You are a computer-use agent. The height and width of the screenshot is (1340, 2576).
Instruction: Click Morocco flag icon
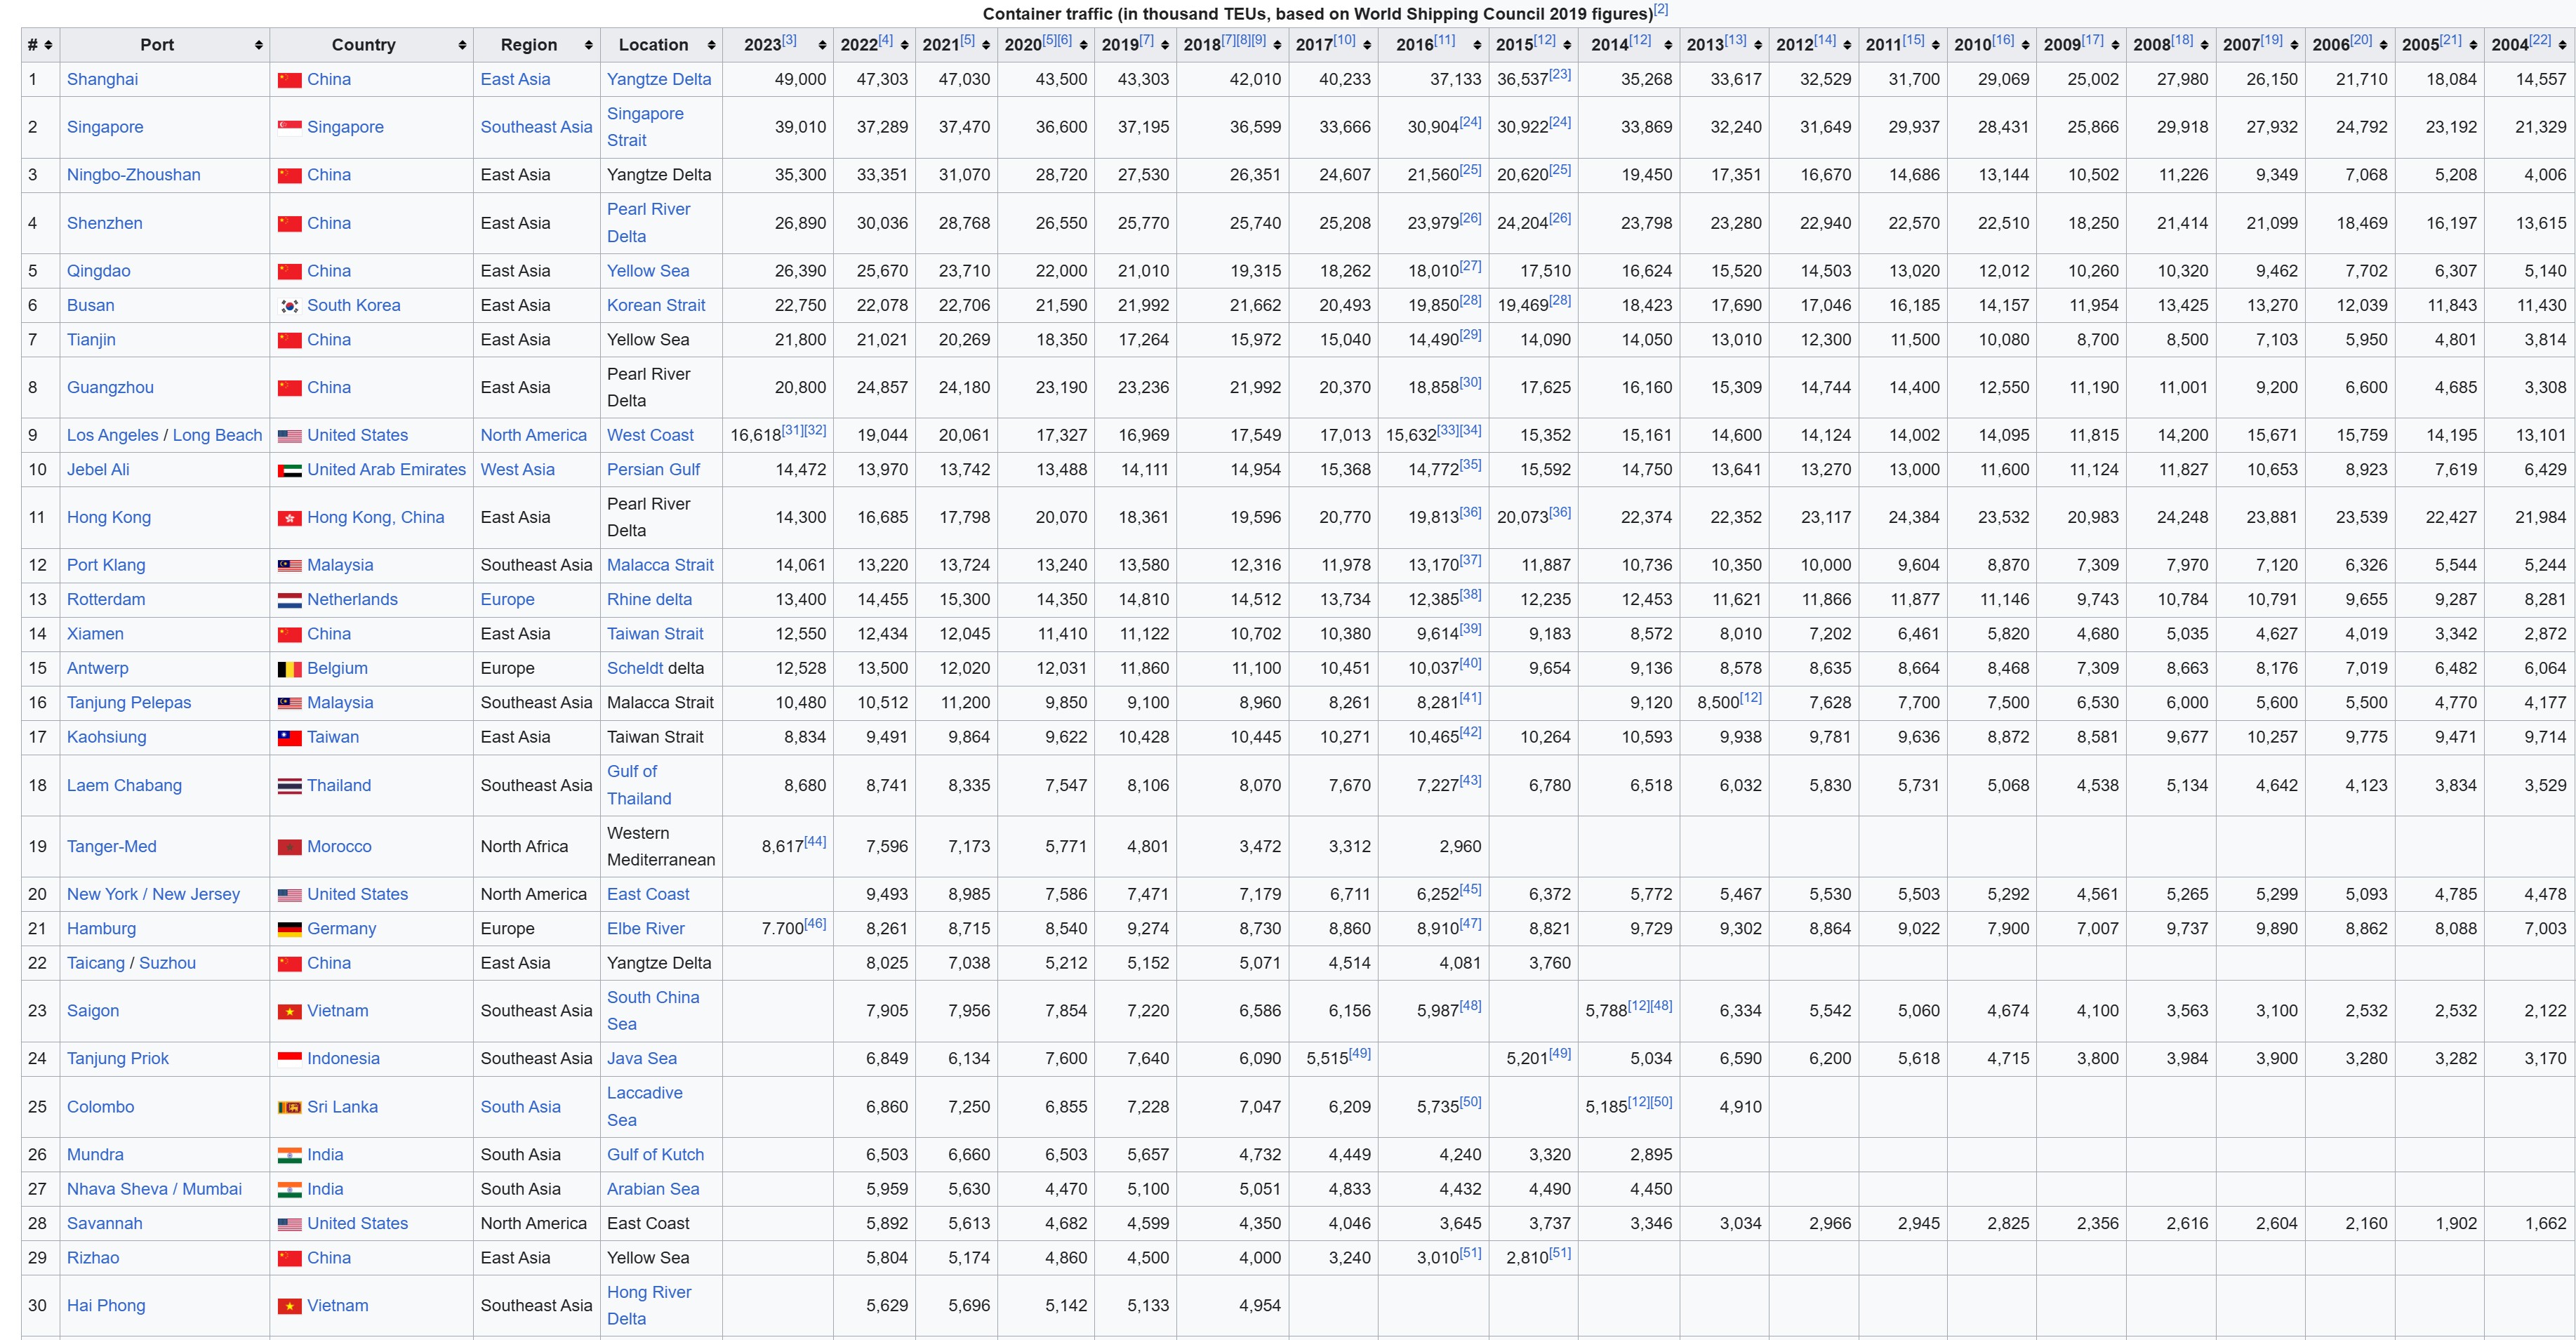(289, 847)
